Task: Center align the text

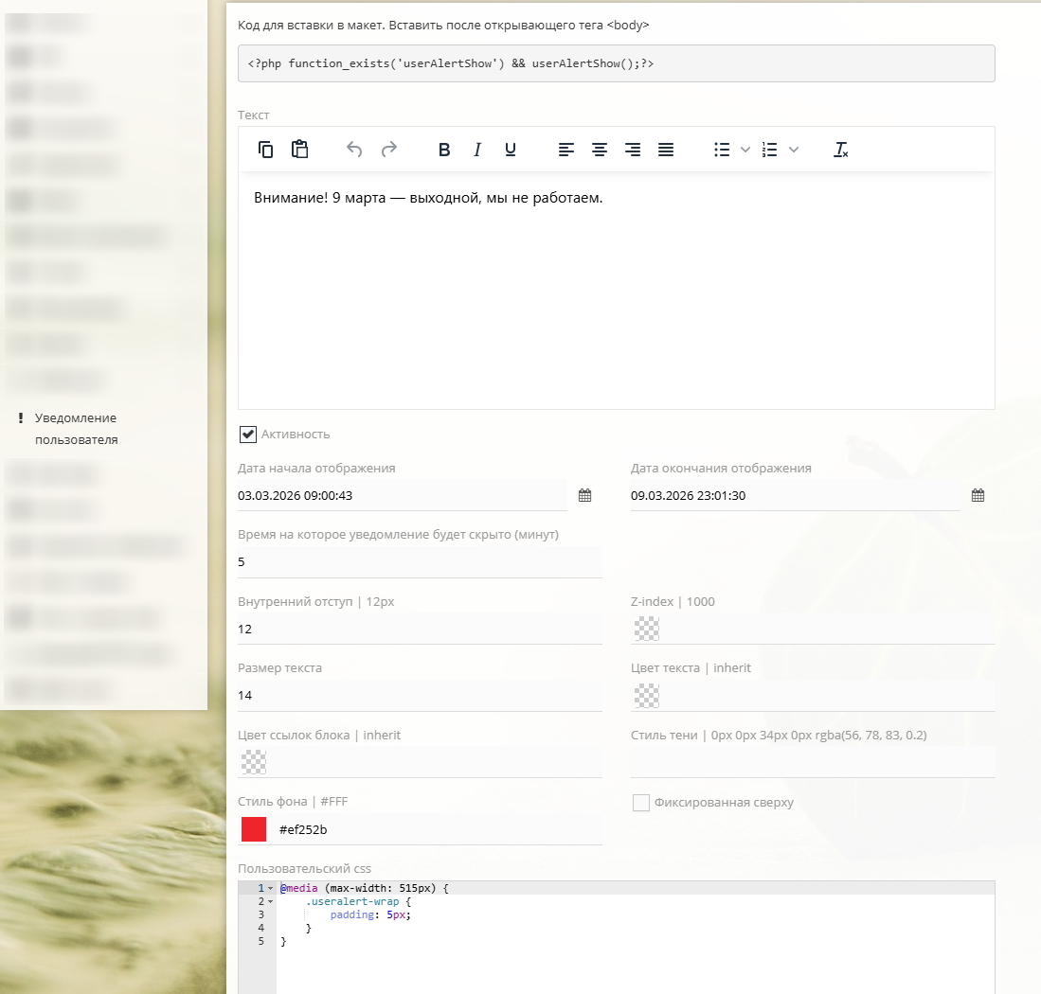Action: click(600, 150)
